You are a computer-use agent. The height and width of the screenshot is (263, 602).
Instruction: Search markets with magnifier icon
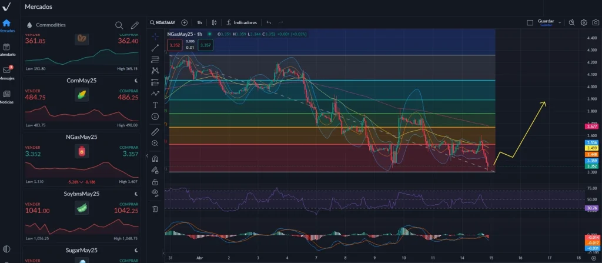point(119,25)
